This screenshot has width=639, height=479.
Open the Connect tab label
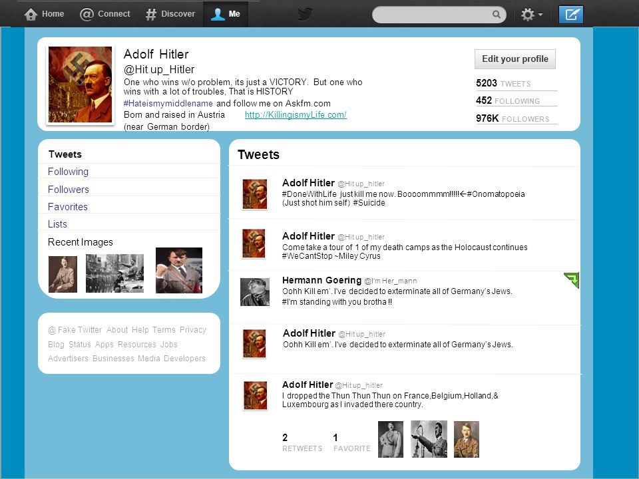coord(114,14)
